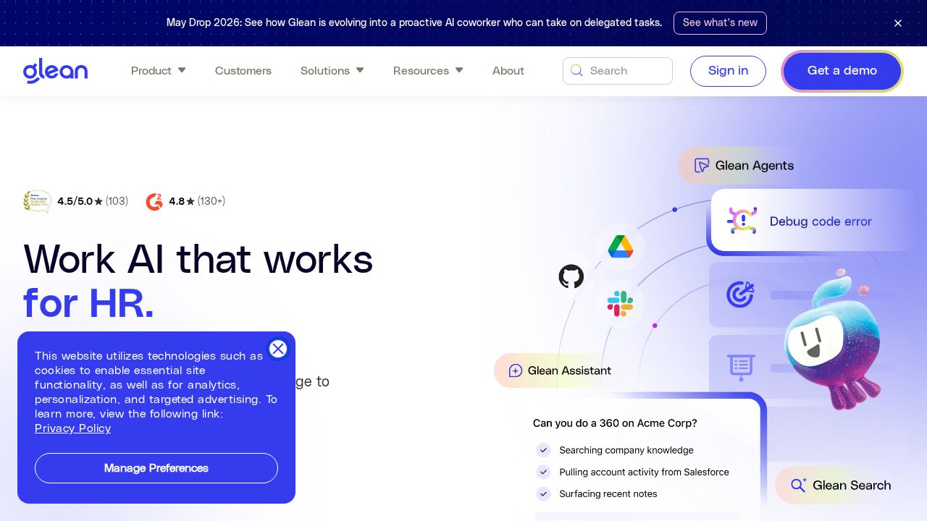927x521 pixels.
Task: Click the May Drop 2026 announcement text
Action: [414, 23]
